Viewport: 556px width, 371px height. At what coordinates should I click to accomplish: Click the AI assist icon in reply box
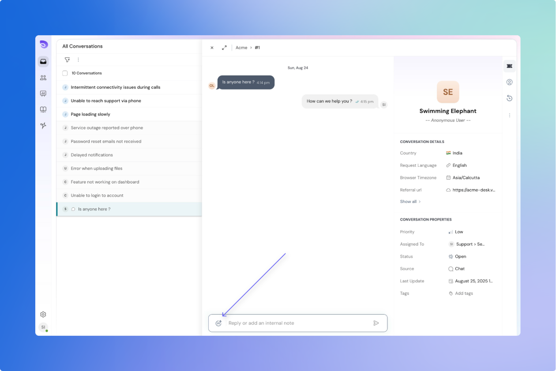[x=218, y=323]
